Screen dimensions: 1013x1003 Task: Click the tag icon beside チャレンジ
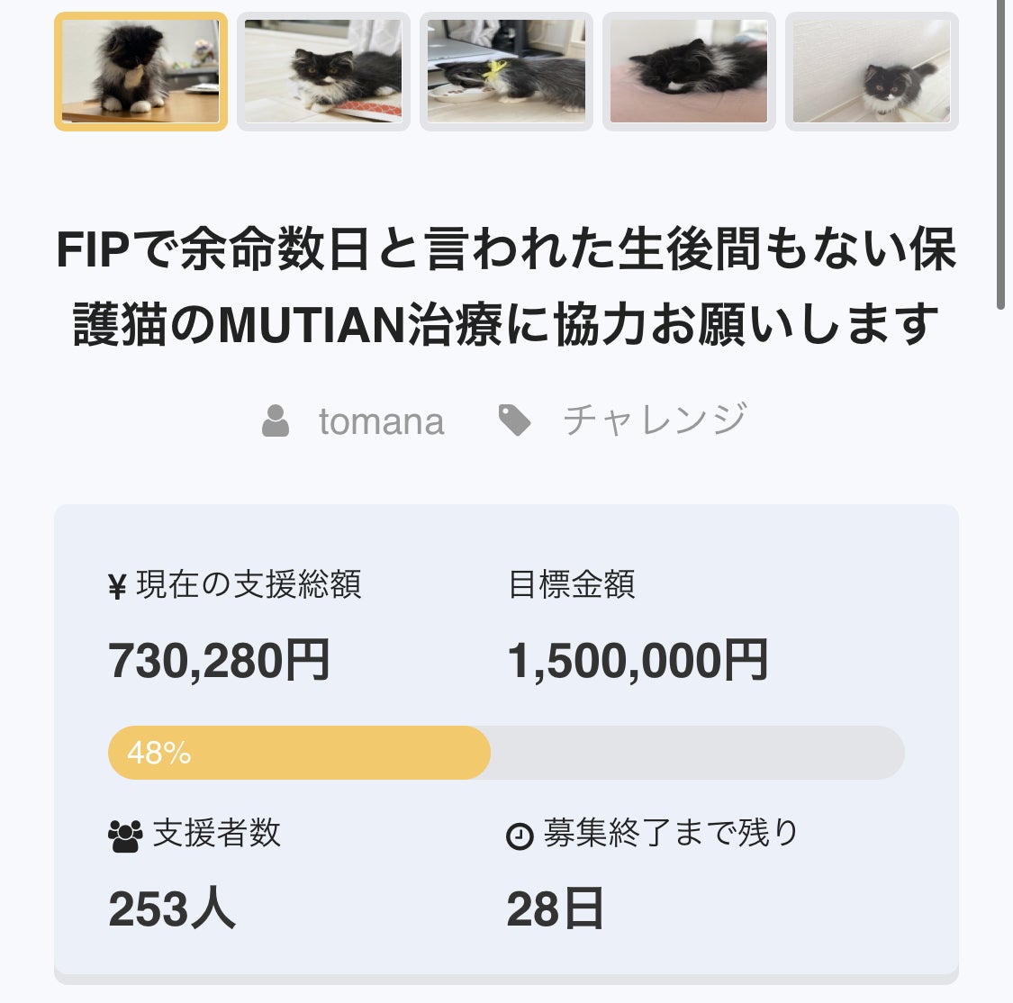pos(514,420)
